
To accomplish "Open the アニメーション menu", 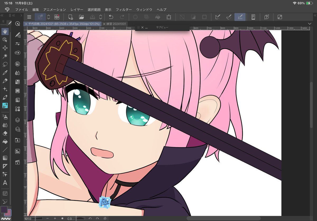I will (55, 9).
